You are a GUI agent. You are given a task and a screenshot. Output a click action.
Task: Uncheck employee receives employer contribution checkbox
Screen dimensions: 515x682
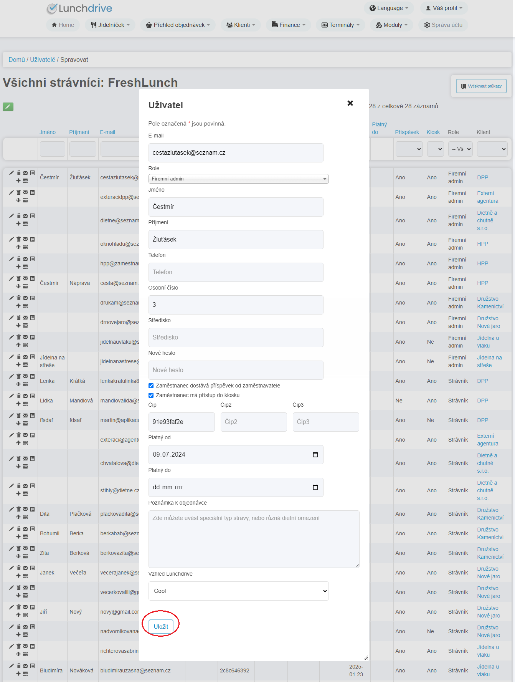tap(151, 386)
